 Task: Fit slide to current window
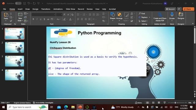point(194,103)
